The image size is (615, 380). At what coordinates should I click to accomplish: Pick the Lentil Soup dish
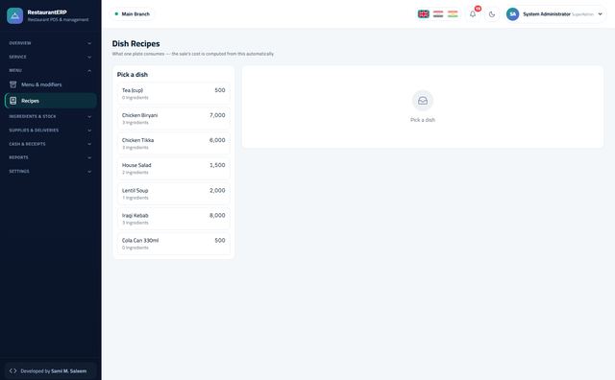pos(173,194)
